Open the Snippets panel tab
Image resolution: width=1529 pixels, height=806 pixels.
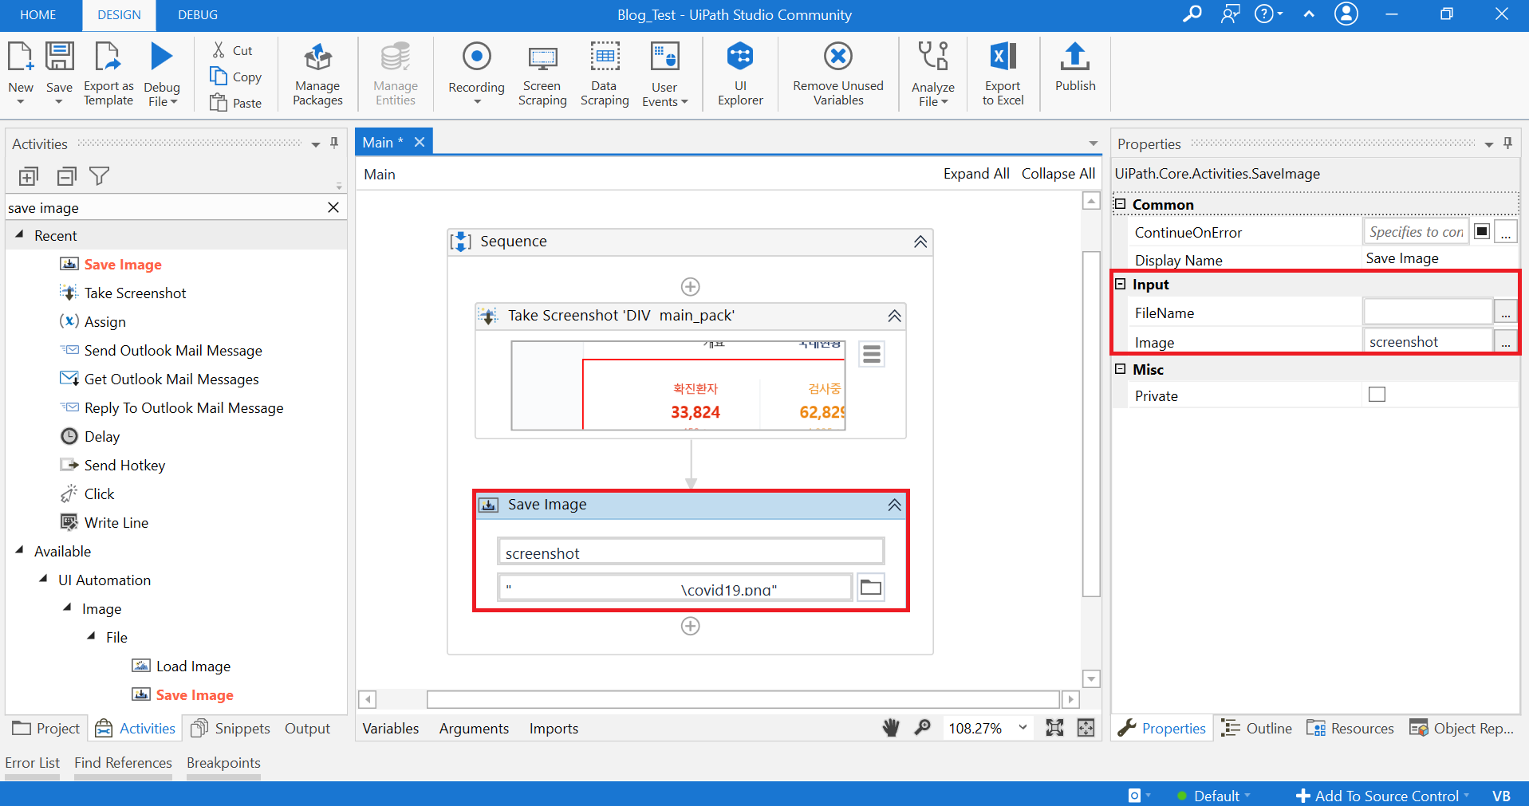click(231, 728)
